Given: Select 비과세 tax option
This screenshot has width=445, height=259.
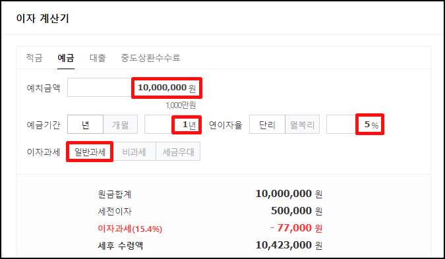Looking at the screenshot, I should point(134,152).
